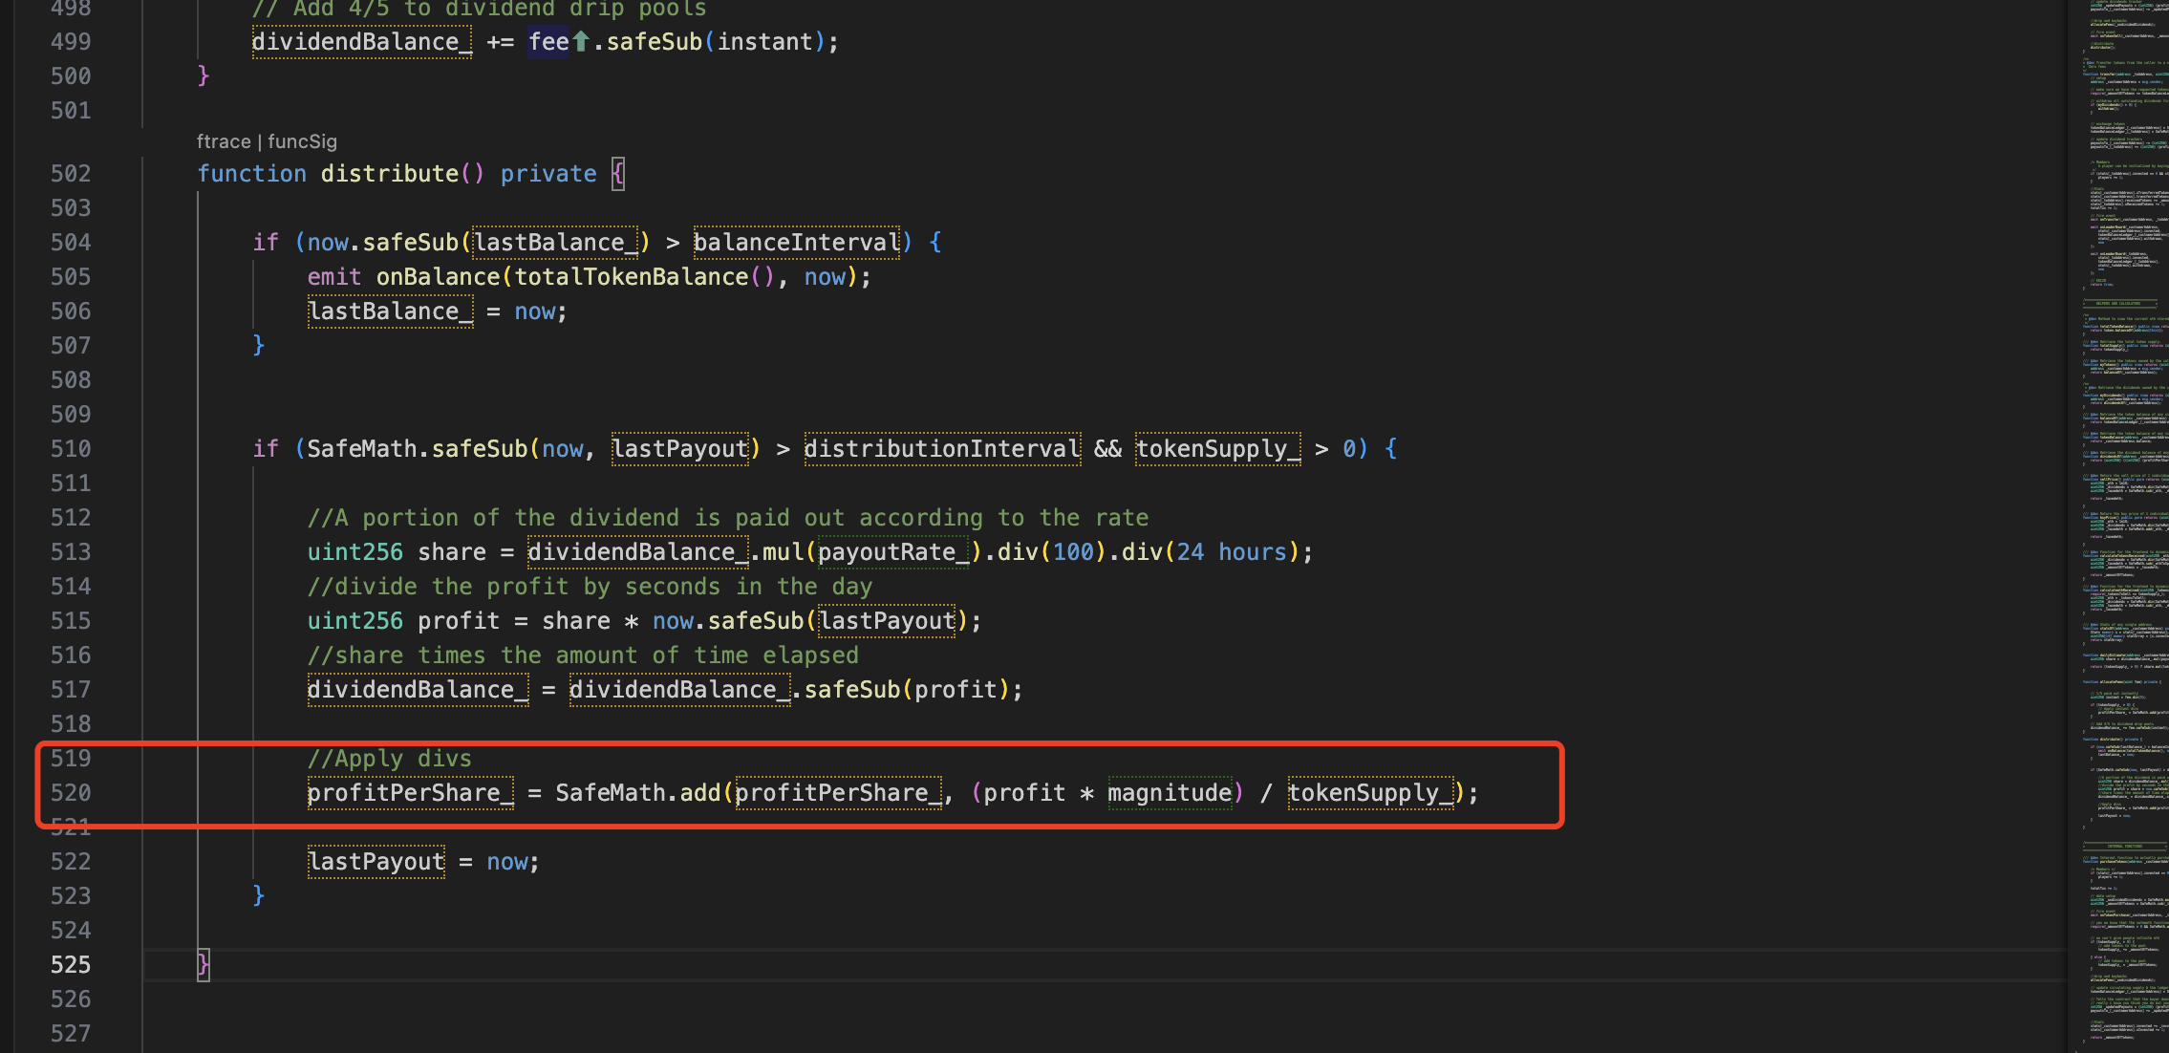
Task: Click SafeMath.add on line 520
Action: click(x=638, y=793)
